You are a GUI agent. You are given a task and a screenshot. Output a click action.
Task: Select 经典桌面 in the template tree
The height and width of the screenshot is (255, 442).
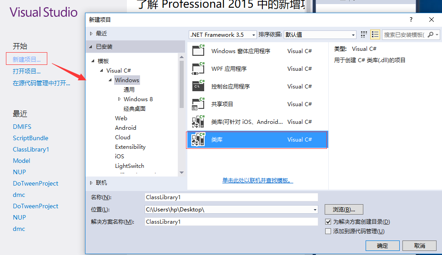(135, 108)
